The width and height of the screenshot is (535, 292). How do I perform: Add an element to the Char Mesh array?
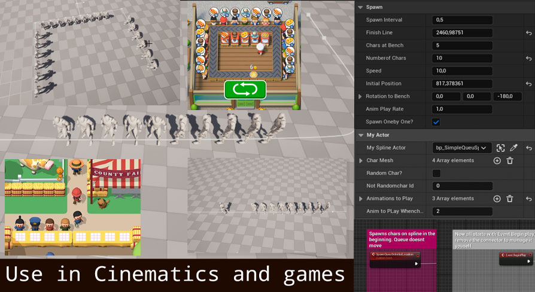497,161
